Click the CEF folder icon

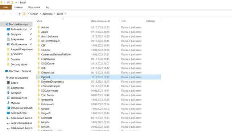coord(39,45)
